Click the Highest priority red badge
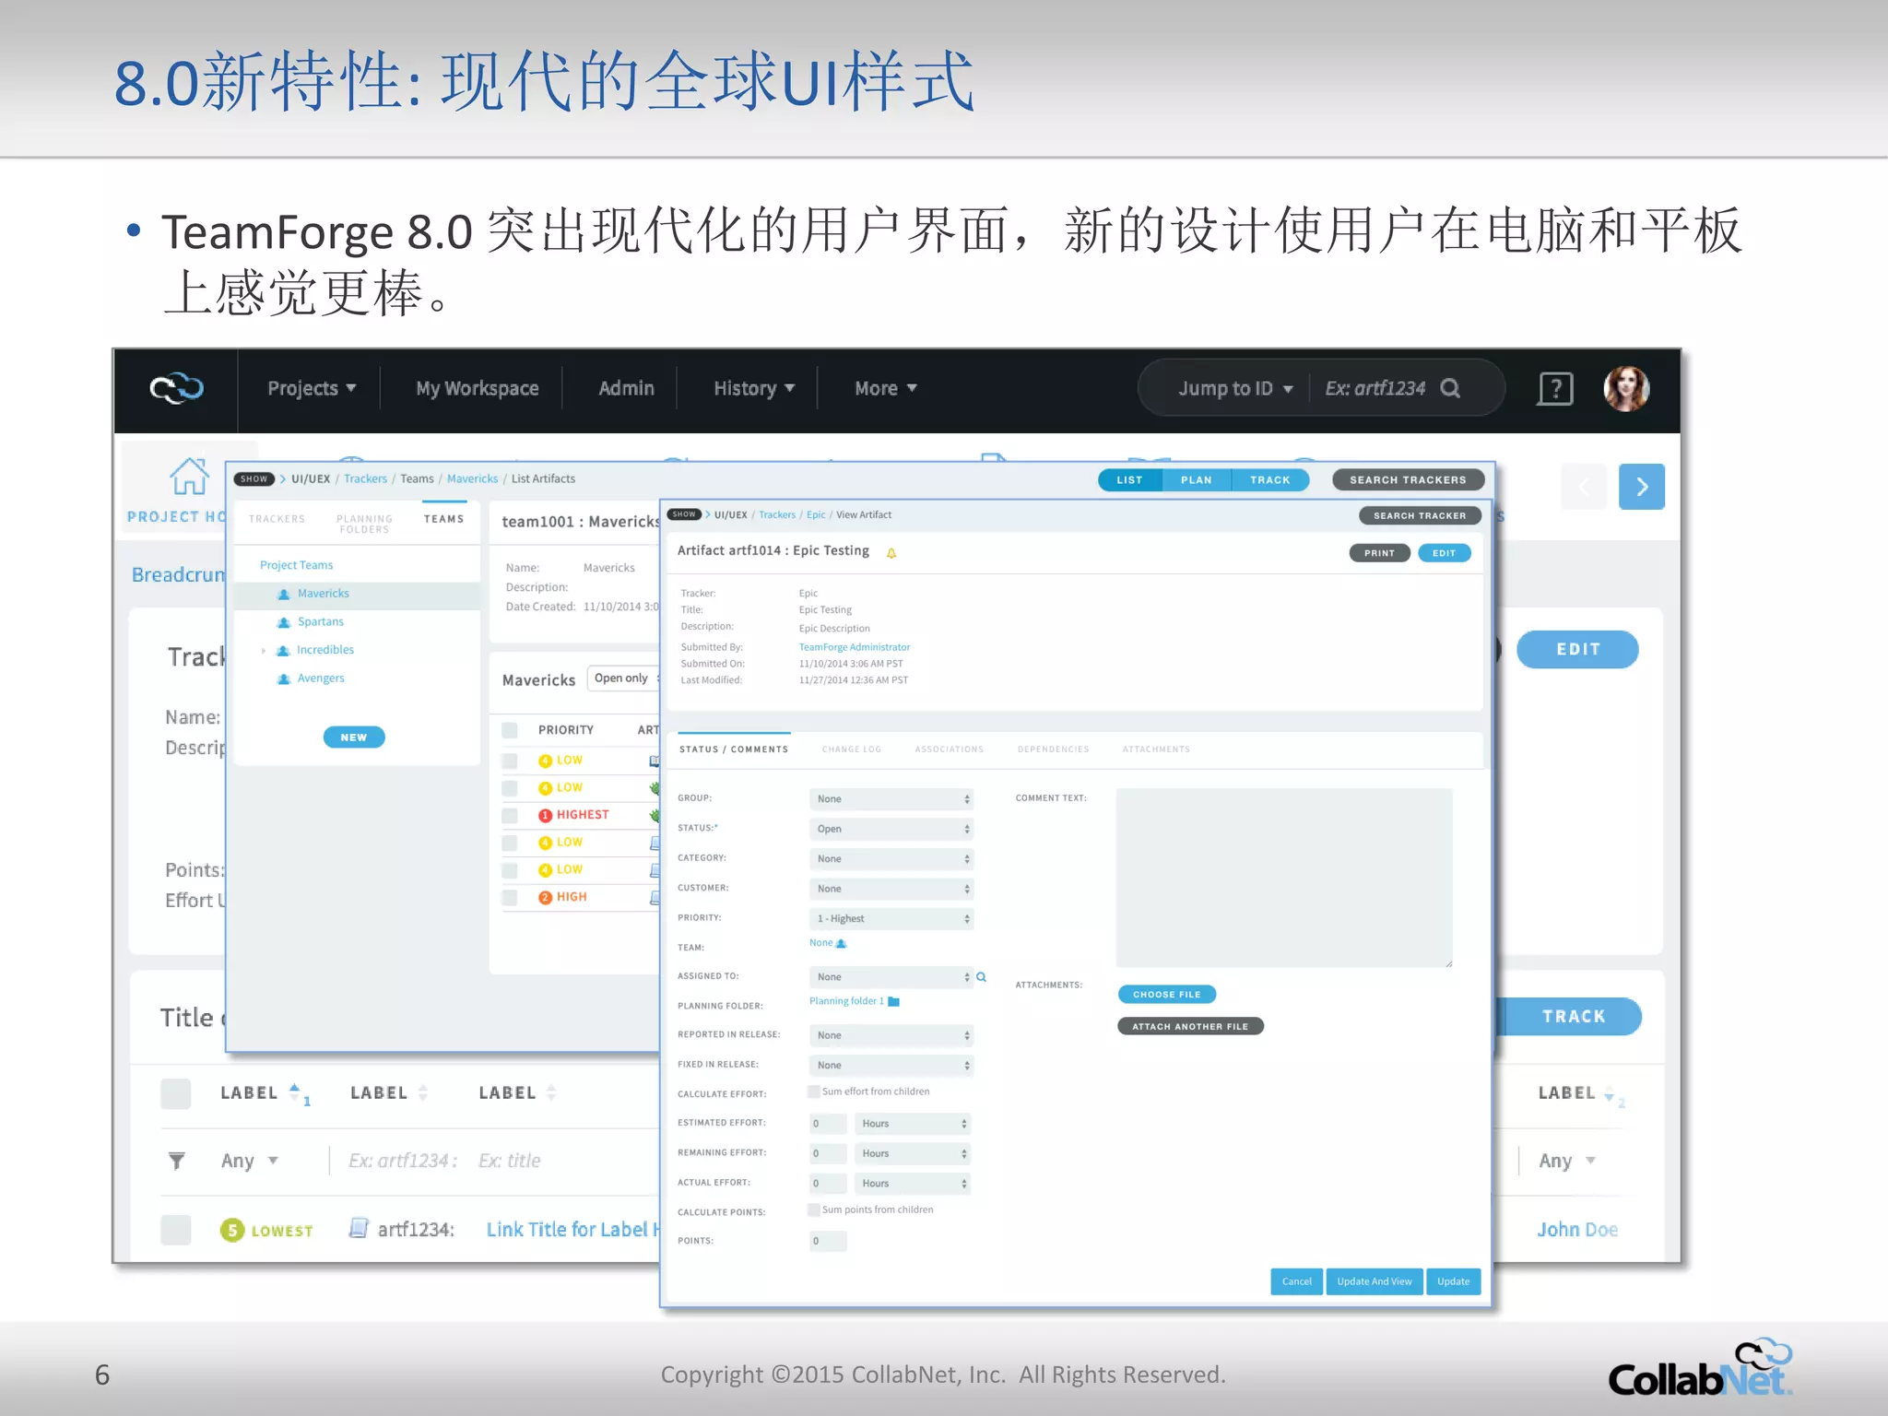1888x1416 pixels. (545, 815)
